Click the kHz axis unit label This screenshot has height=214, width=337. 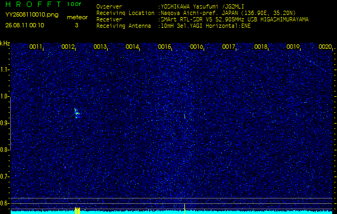coord(5,43)
